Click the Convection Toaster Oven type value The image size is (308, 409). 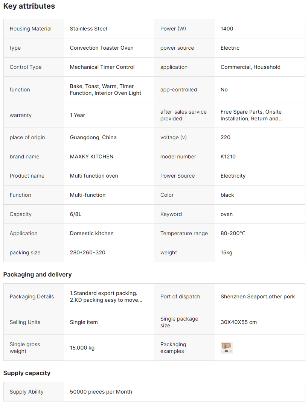(x=102, y=48)
